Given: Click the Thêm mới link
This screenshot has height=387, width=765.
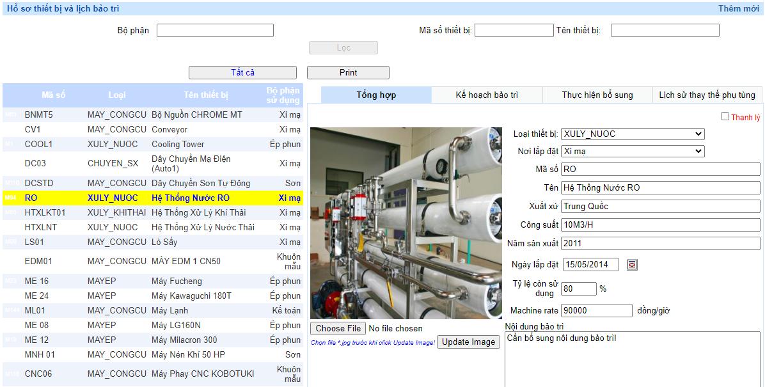Looking at the screenshot, I should [738, 9].
